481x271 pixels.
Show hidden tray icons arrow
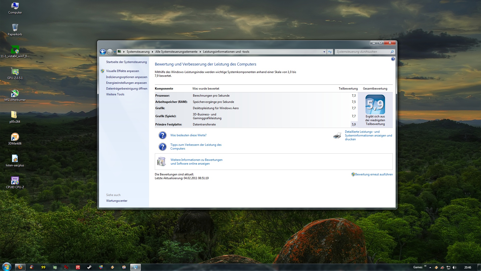pyautogui.click(x=430, y=267)
